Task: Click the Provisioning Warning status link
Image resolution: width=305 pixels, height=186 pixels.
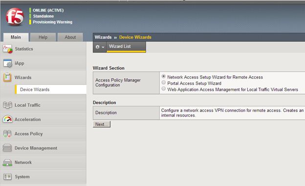Action: pos(52,22)
